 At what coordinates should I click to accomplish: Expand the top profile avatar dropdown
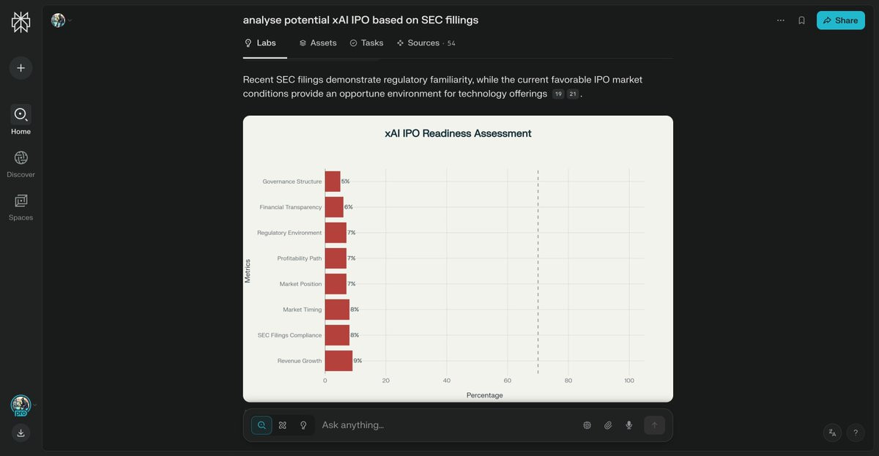coord(62,20)
